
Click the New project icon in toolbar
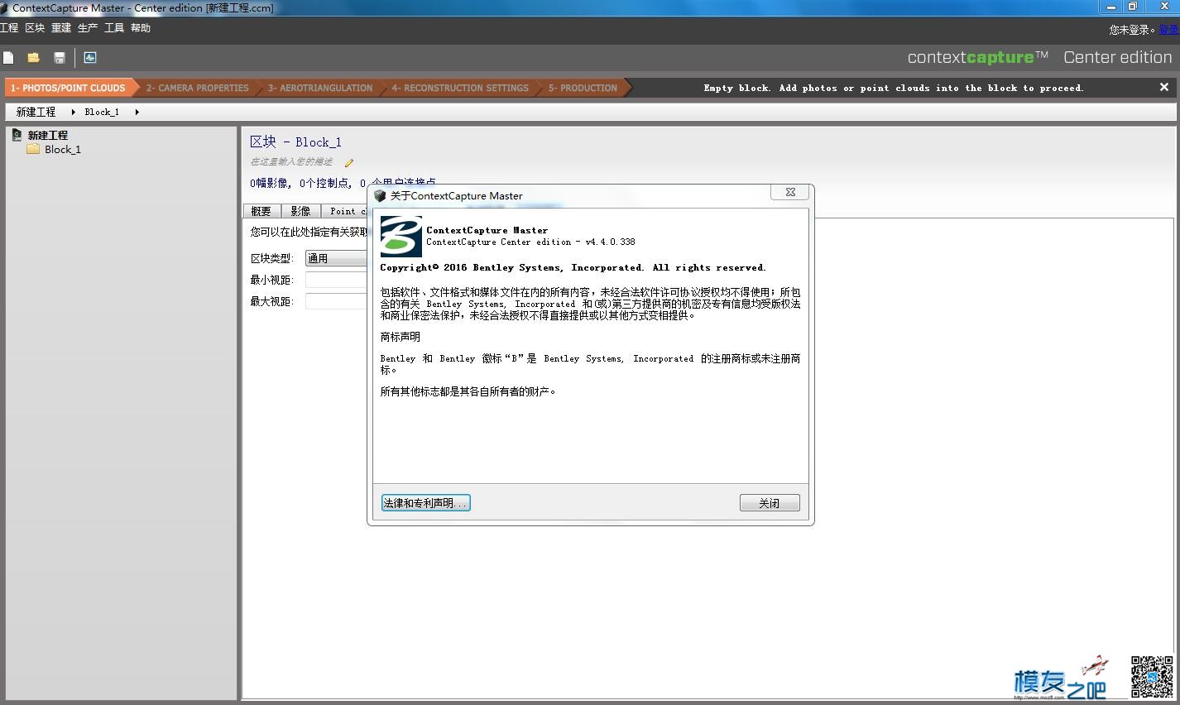click(8, 57)
